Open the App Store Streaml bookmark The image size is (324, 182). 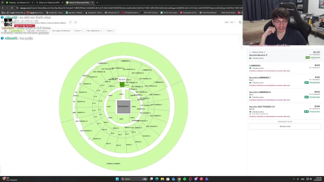point(74,13)
